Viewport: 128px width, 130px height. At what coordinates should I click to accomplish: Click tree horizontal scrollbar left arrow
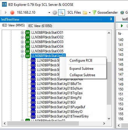5,123
